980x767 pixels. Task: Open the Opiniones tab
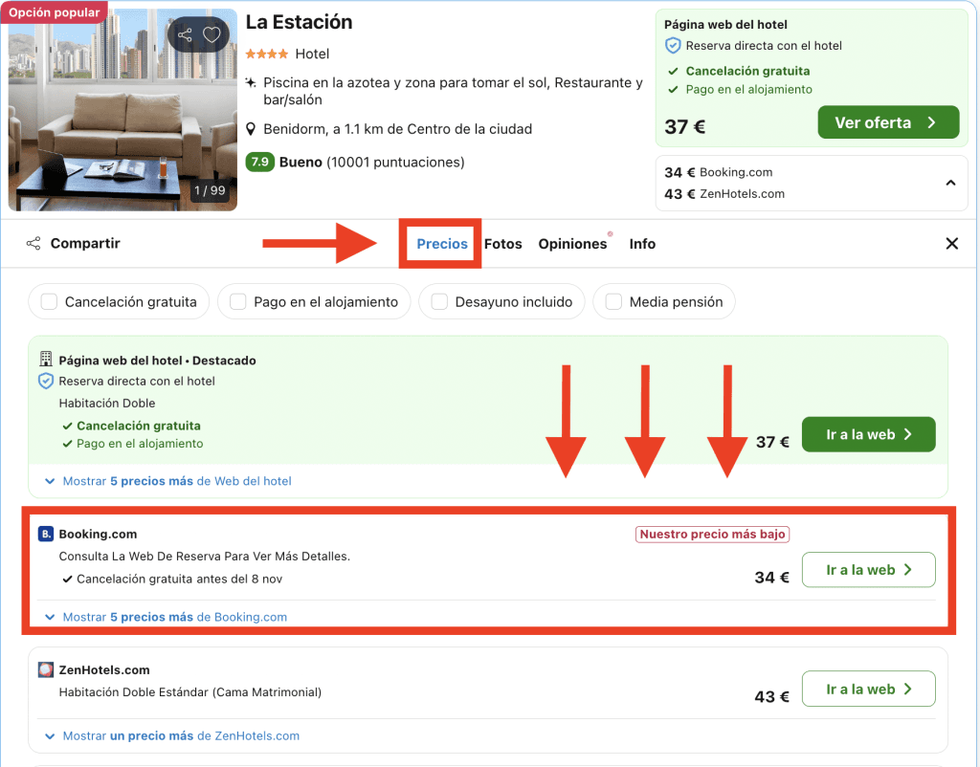pyautogui.click(x=572, y=244)
